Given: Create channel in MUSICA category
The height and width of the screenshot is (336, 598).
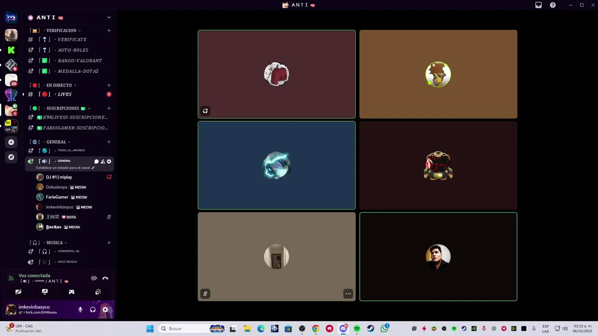Looking at the screenshot, I should tap(109, 243).
